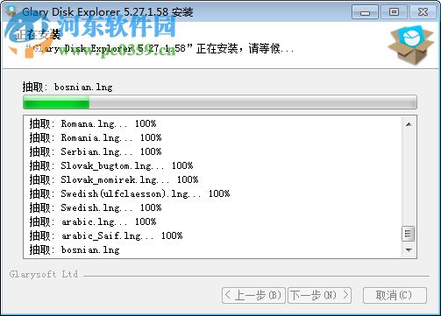Click the log scrollbar down arrow
The height and width of the screenshot is (316, 441).
[409, 249]
